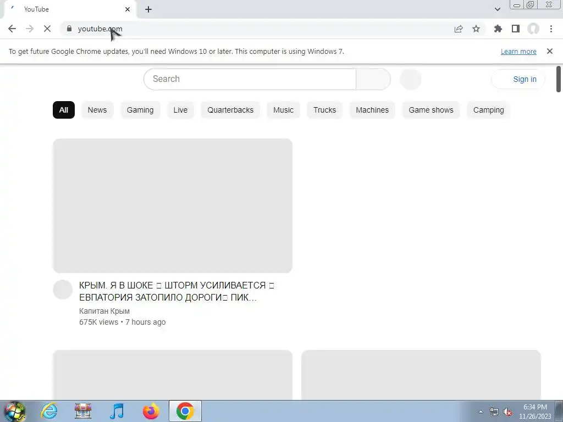
Task: Select the Game shows filter chip
Action: [x=431, y=110]
